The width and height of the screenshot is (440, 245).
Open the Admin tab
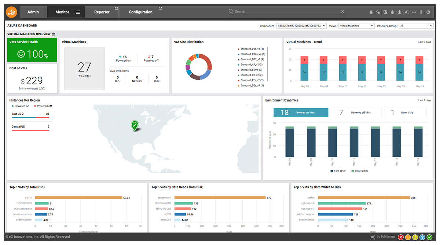click(33, 12)
